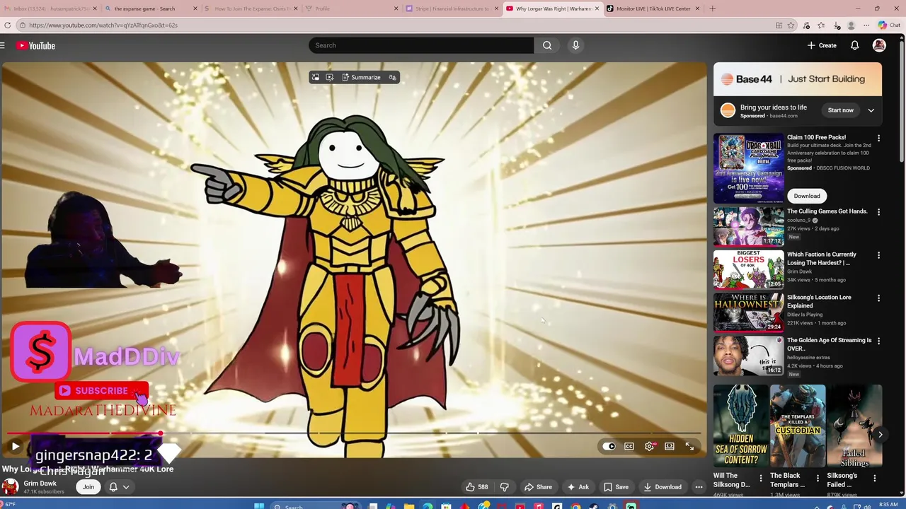Open the Grim Dawk channel name link

pos(40,484)
